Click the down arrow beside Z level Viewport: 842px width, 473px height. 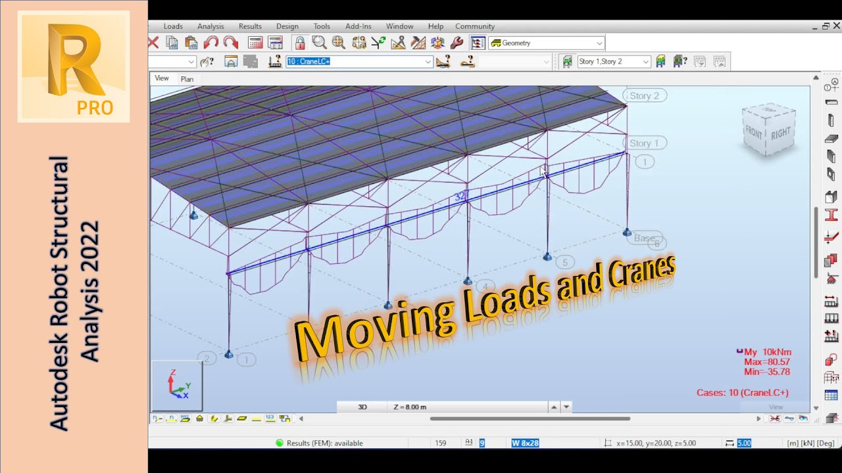[x=566, y=407]
